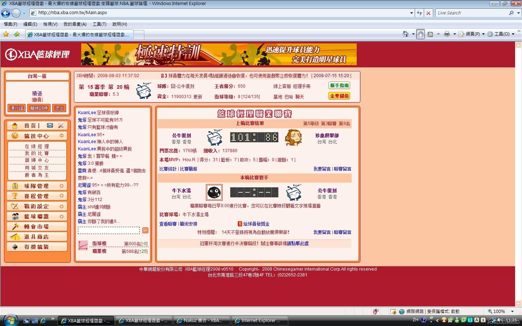
Task: Expand the 賽程管理 menu section
Action: click(x=61, y=196)
